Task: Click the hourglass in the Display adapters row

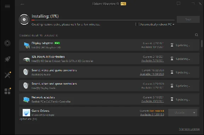Action: coord(172,45)
